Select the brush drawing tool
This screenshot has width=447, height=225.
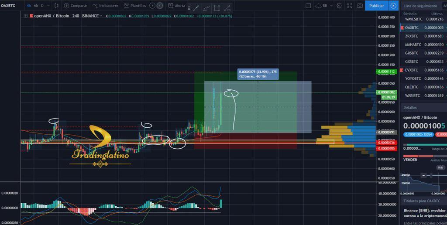click(x=206, y=8)
